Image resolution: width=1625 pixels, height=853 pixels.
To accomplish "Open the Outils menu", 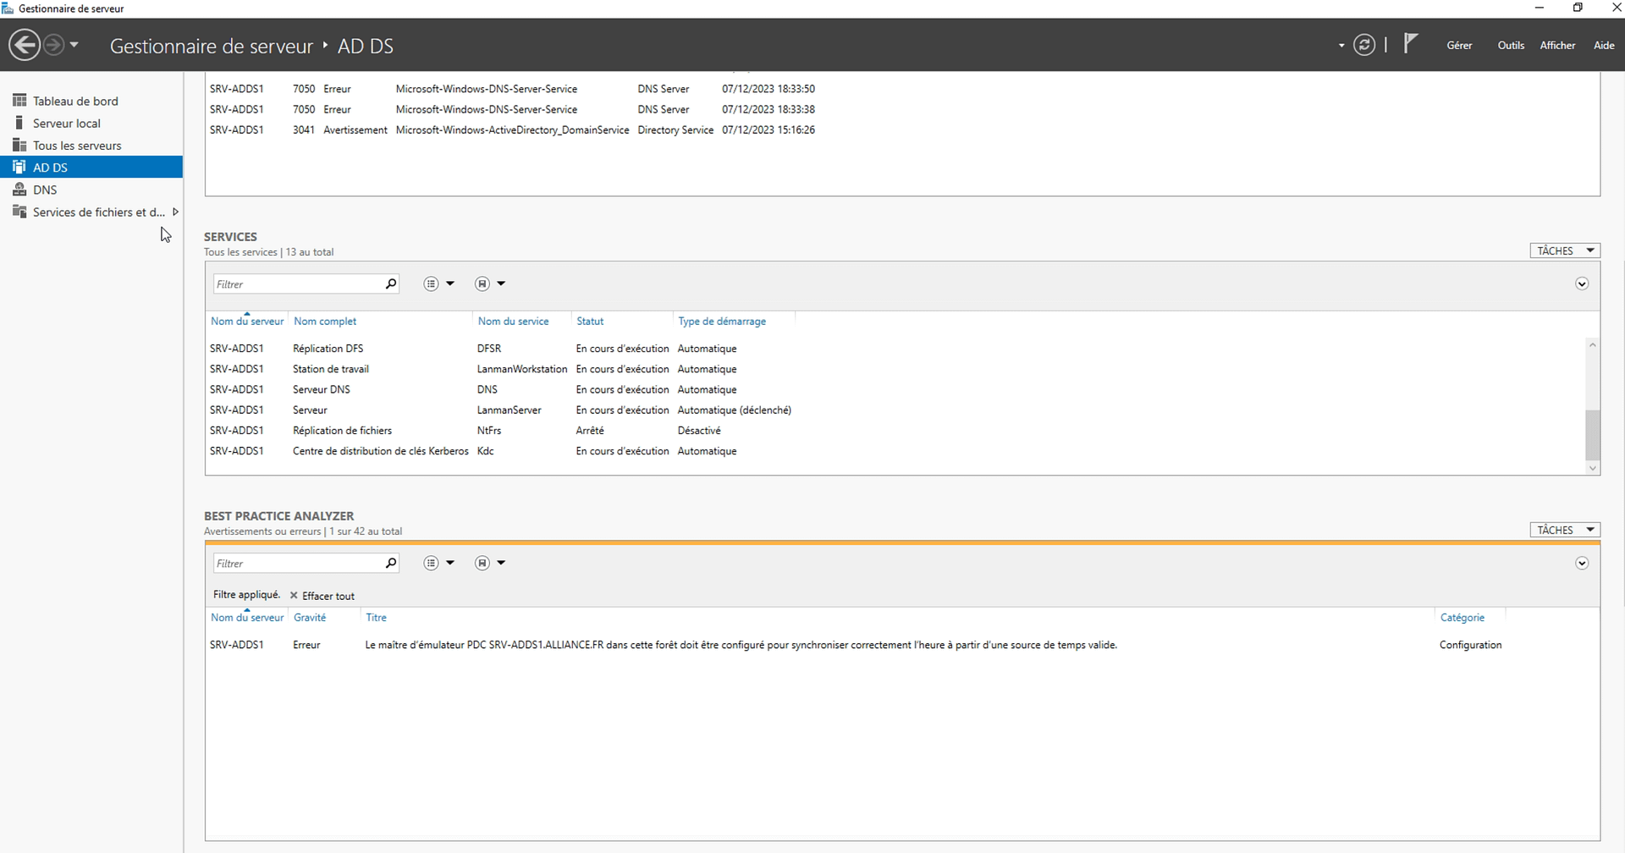I will click(1510, 46).
